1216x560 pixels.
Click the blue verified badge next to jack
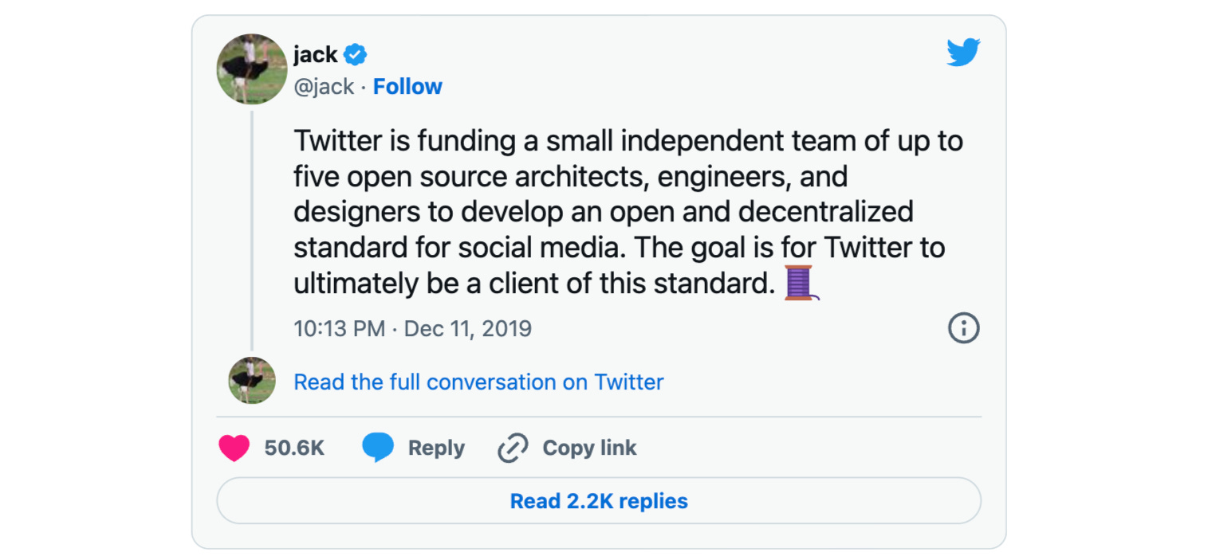click(355, 55)
